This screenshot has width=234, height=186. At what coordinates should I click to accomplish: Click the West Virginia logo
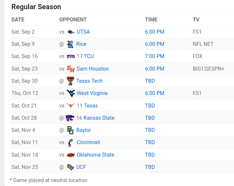coord(71,93)
